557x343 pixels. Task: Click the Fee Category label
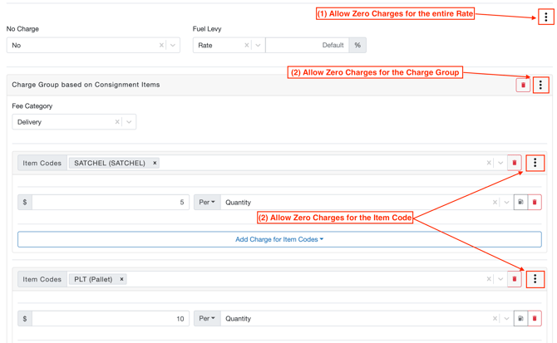[32, 106]
